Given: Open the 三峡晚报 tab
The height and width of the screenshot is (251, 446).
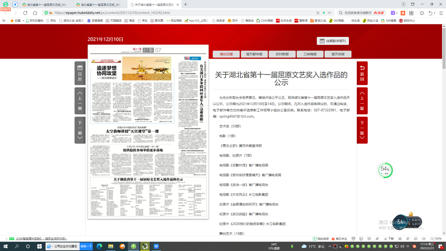Looking at the screenshot, I should [x=310, y=54].
